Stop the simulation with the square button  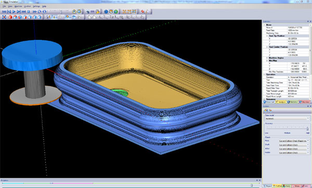(x=29, y=12)
